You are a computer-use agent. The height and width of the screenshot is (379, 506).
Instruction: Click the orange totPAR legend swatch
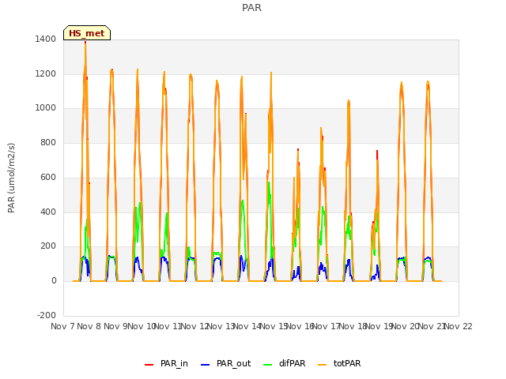coord(322,365)
